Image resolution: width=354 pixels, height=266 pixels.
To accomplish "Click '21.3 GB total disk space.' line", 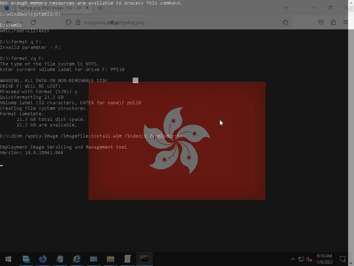I will pos(51,119).
